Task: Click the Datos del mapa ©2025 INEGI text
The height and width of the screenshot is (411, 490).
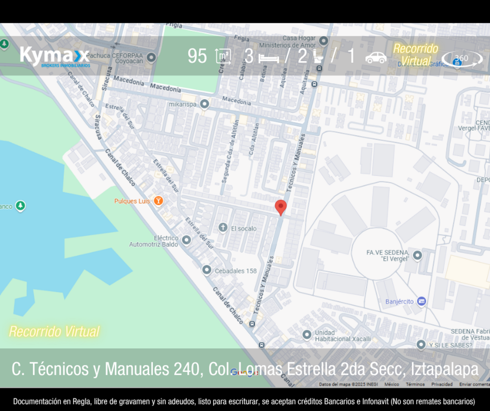Action: [x=348, y=384]
